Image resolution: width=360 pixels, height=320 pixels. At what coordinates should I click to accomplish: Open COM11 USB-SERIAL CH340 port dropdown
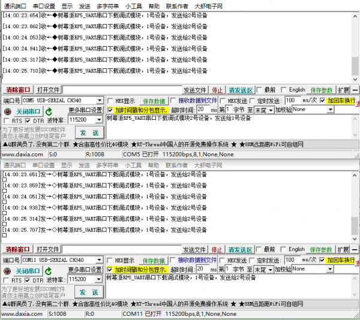pos(99,260)
